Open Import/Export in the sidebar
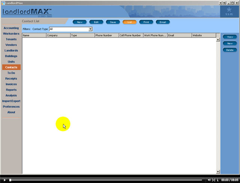 [11, 101]
